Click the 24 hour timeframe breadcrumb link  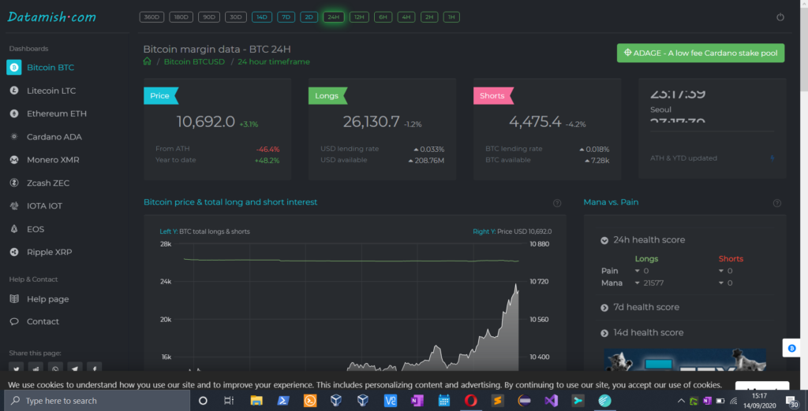(x=274, y=61)
